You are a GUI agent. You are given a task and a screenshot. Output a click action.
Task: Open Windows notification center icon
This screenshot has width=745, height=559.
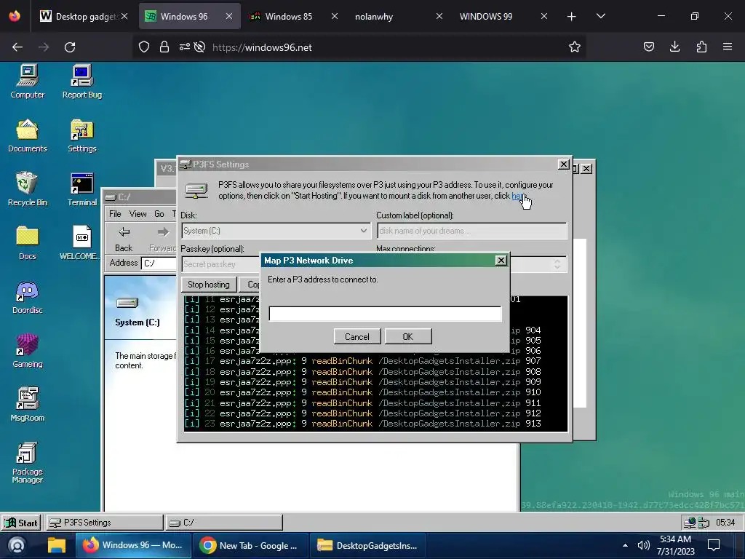point(714,545)
